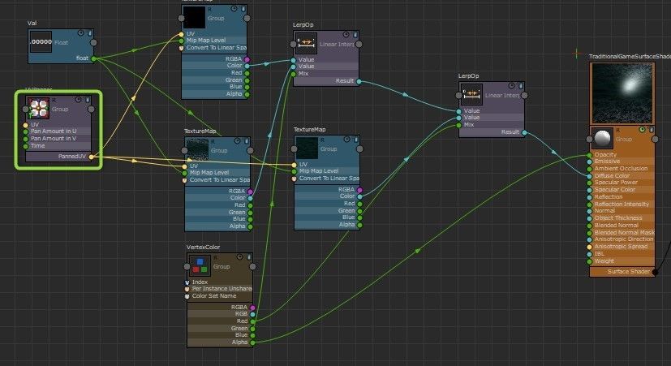This screenshot has width=671, height=366.
Task: Select the UVPanner node flower icon
Action: coord(38,108)
